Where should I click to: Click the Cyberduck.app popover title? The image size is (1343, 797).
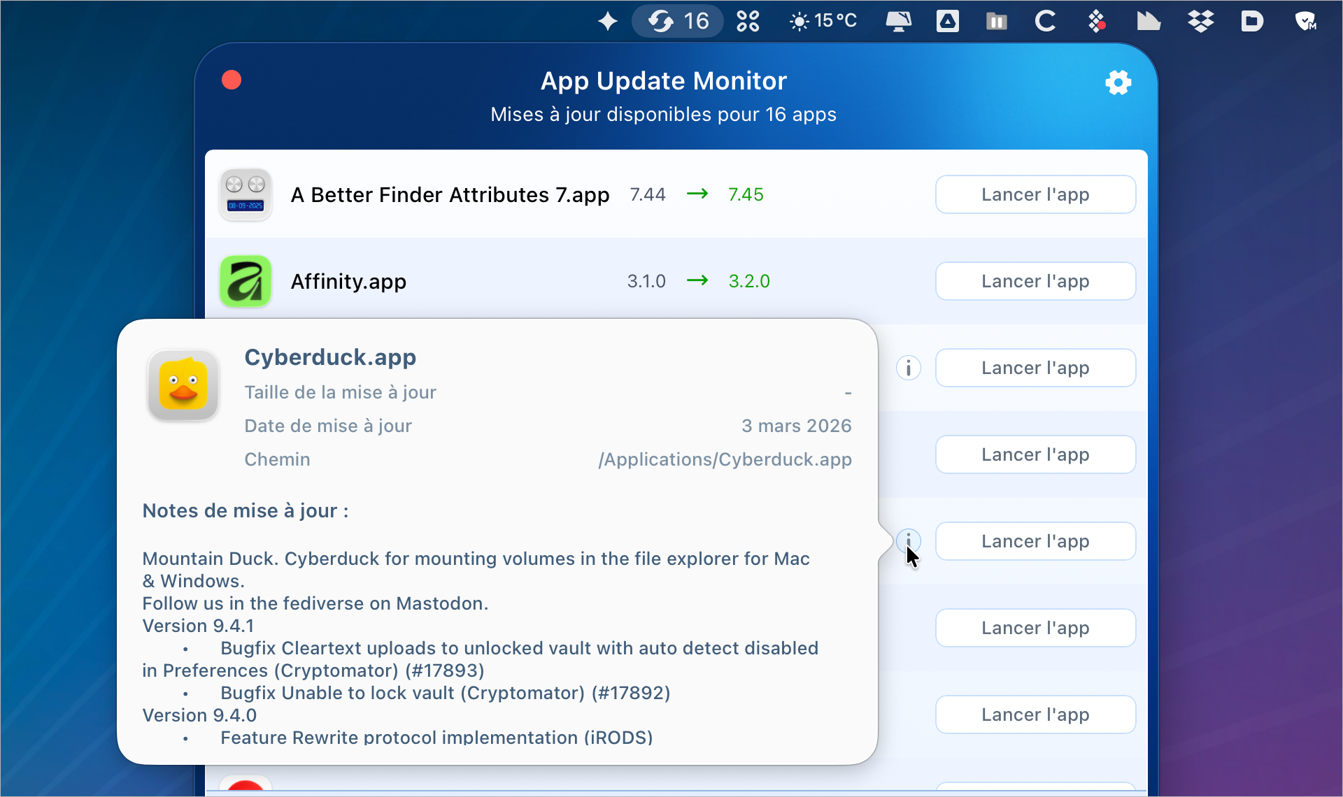tap(330, 357)
